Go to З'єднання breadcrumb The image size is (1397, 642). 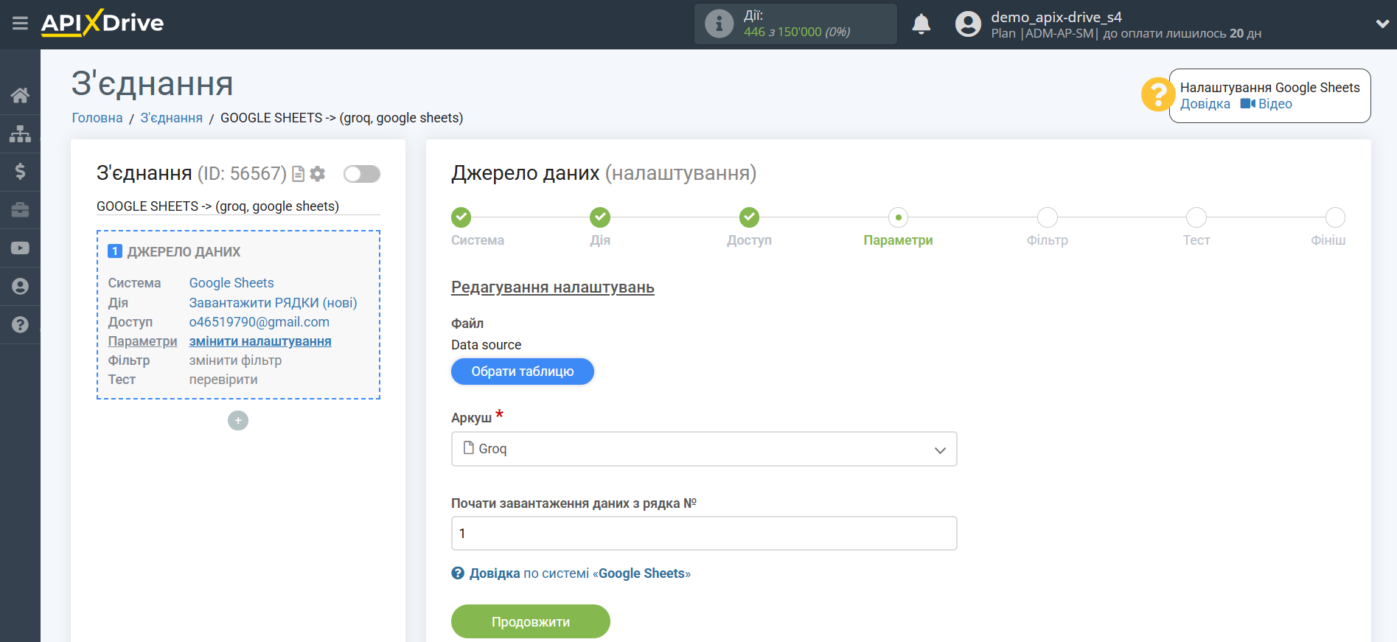(172, 118)
